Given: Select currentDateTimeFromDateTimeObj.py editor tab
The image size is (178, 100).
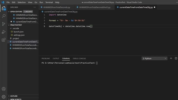Looking at the screenshot, I should pyautogui.click(x=136, y=7).
